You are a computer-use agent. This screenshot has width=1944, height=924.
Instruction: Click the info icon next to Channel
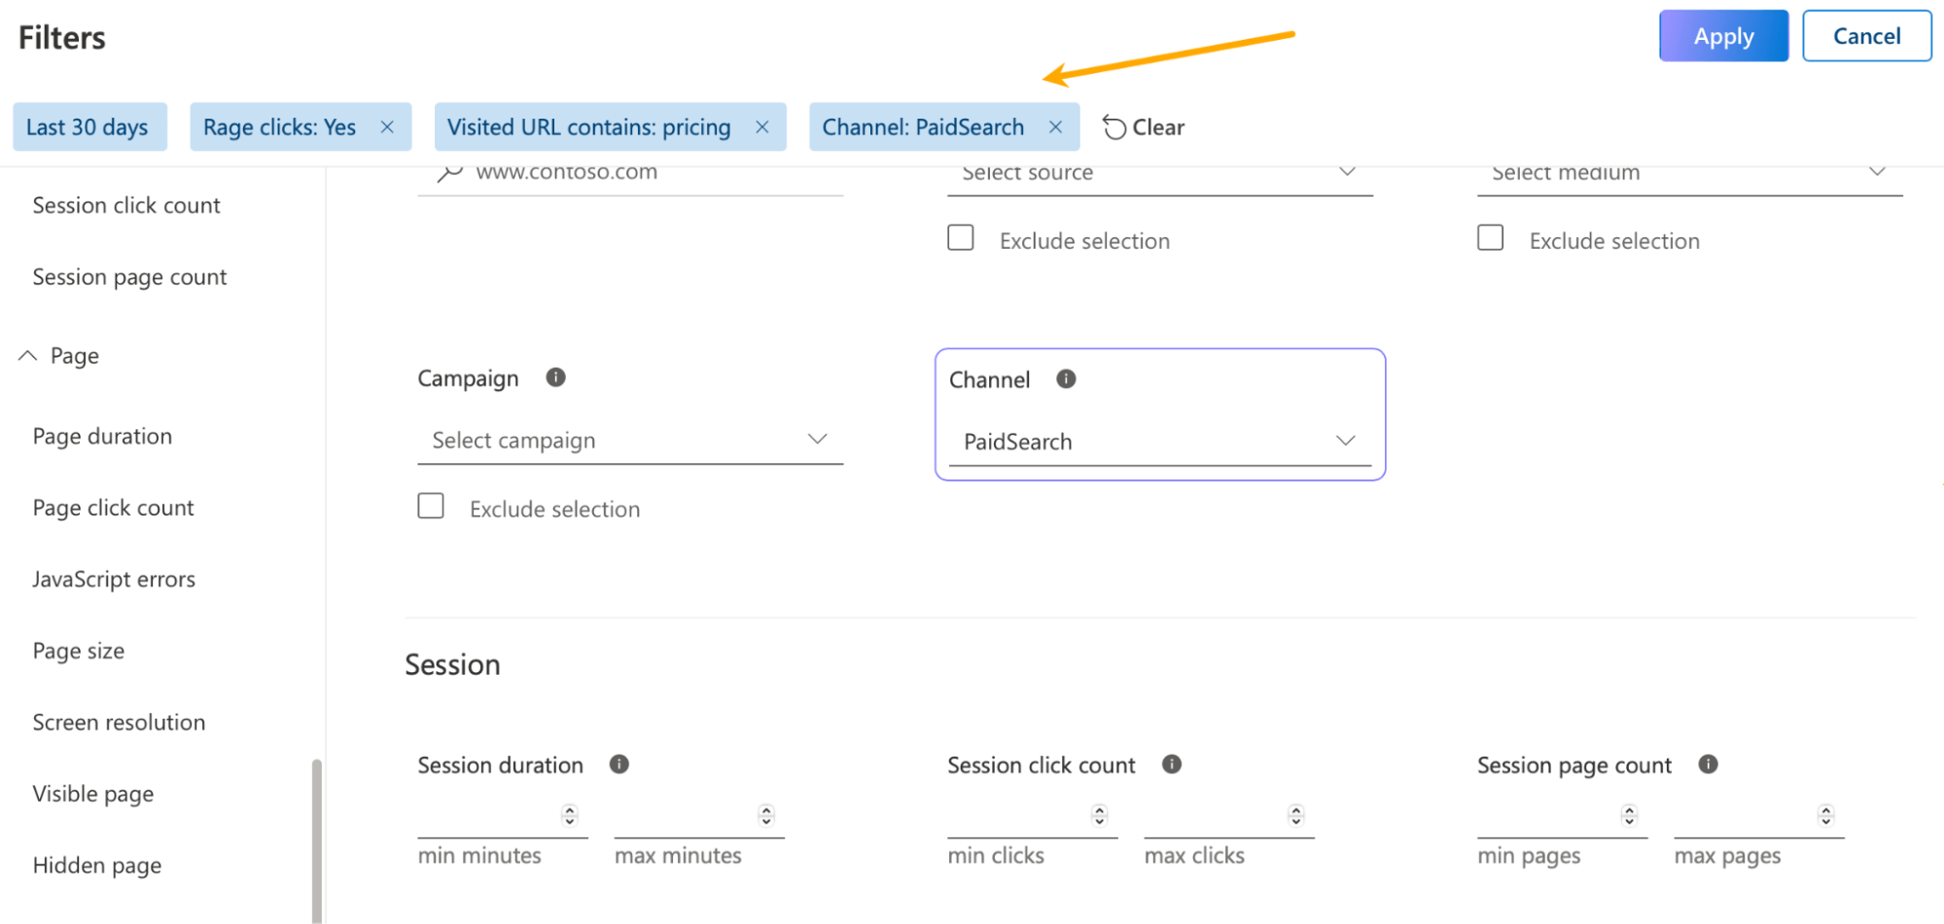[1066, 379]
